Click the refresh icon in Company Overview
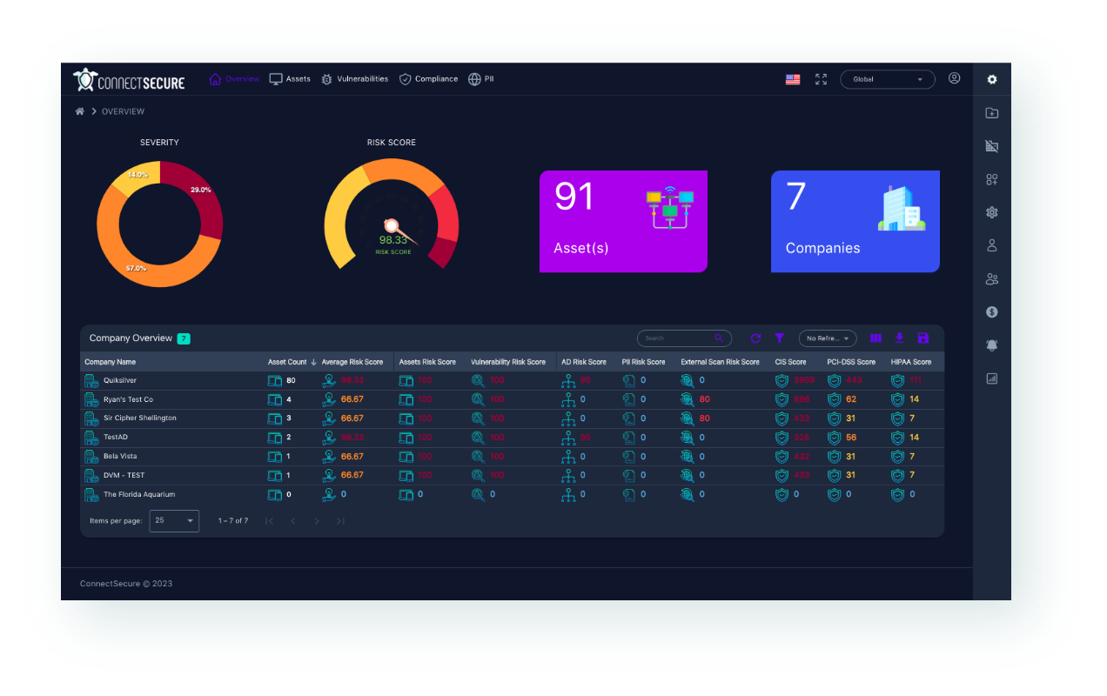The height and width of the screenshot is (696, 1107). pos(755,338)
